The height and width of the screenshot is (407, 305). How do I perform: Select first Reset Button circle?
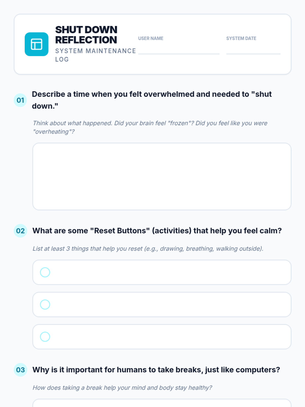(x=45, y=272)
